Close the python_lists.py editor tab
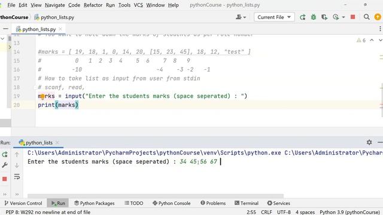383x215 pixels. coord(60,29)
